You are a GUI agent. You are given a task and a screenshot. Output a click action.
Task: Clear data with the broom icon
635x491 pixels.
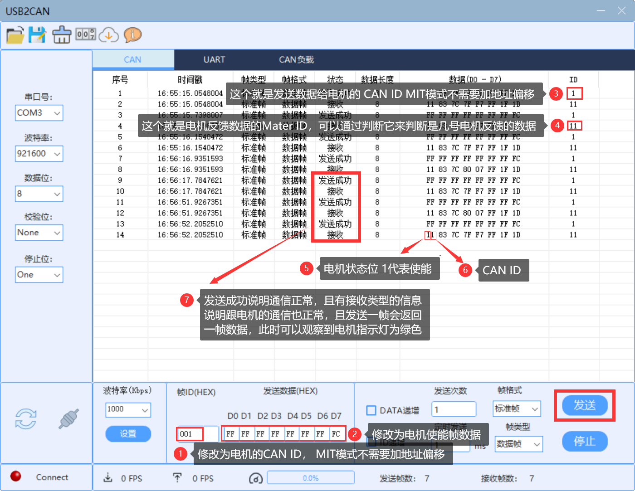click(62, 35)
